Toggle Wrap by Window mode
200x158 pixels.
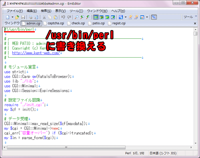click(x=107, y=17)
